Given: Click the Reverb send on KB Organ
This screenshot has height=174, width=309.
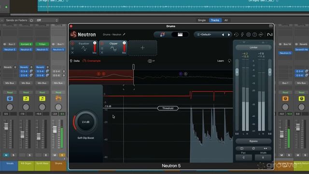Looking at the screenshot, I should coord(24,67).
